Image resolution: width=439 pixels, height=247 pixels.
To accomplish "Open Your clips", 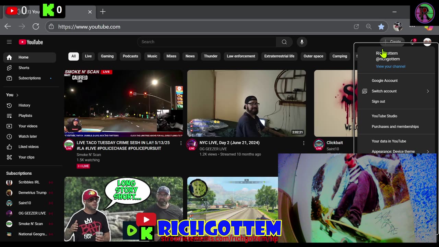I will [x=29, y=157].
